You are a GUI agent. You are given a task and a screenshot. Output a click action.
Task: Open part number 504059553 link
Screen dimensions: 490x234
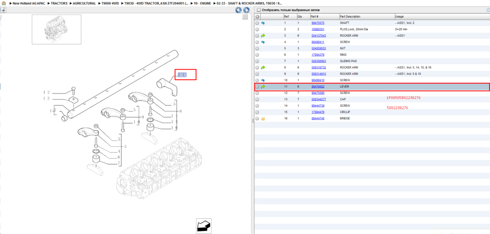319,48
